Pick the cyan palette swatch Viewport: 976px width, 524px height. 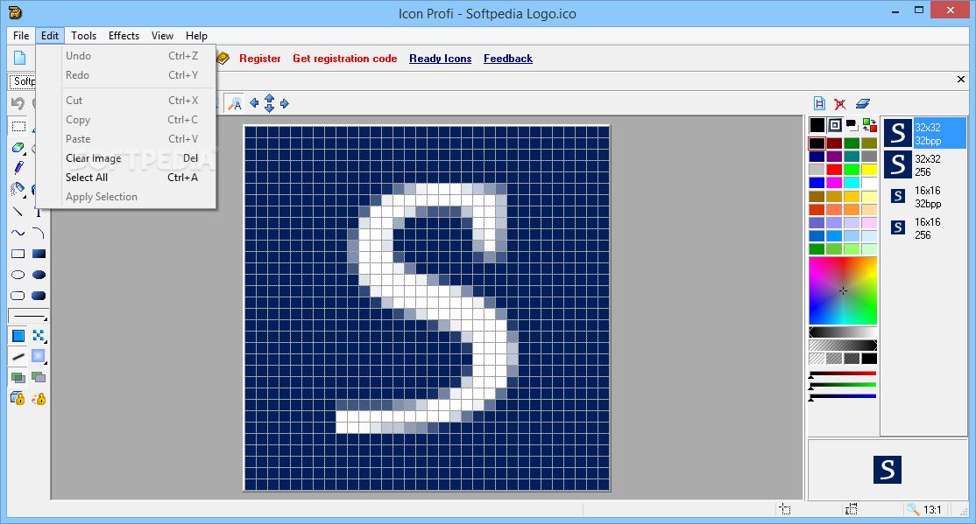pyautogui.click(x=852, y=183)
